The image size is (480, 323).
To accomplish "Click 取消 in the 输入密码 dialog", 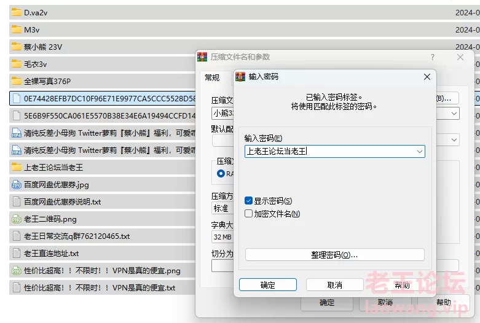I will click(334, 285).
